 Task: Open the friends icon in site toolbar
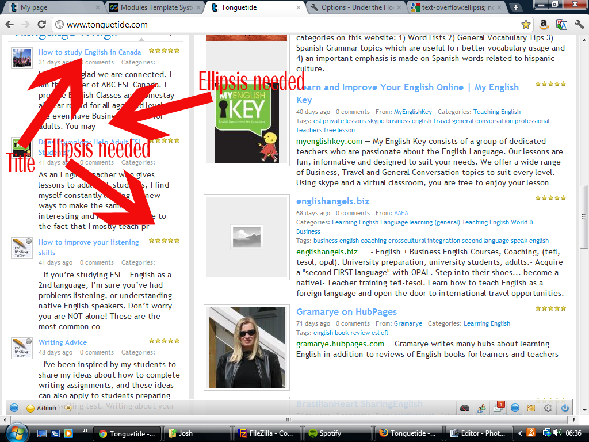481,408
